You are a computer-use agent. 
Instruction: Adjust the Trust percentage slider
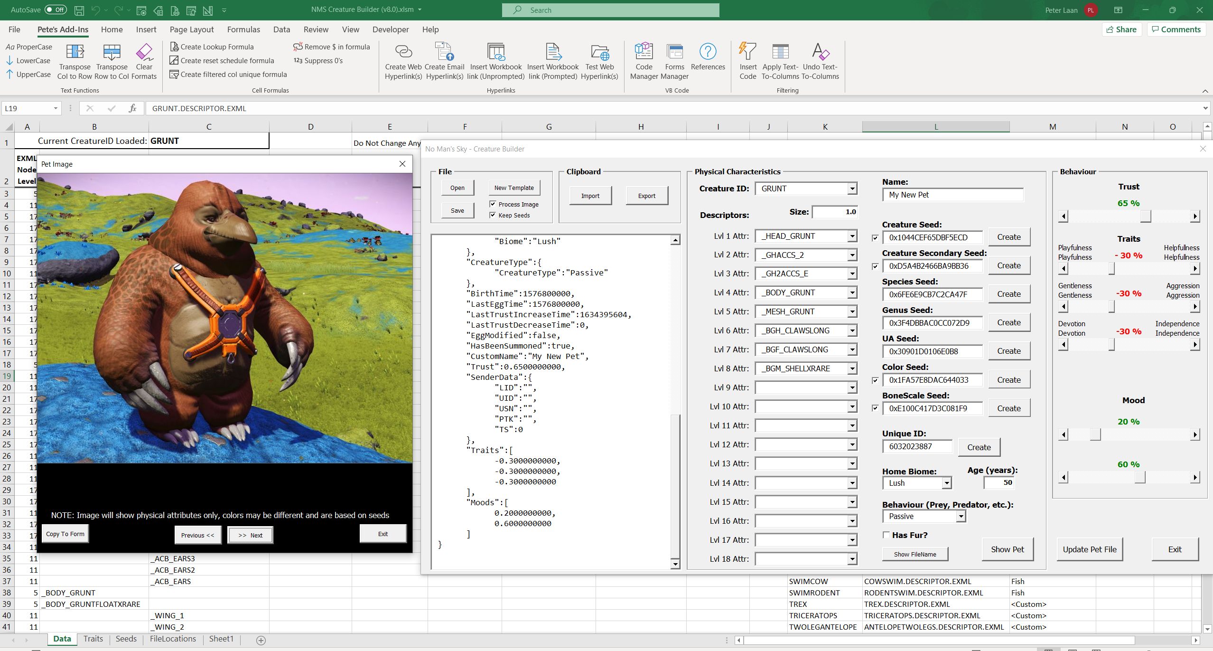coord(1145,216)
